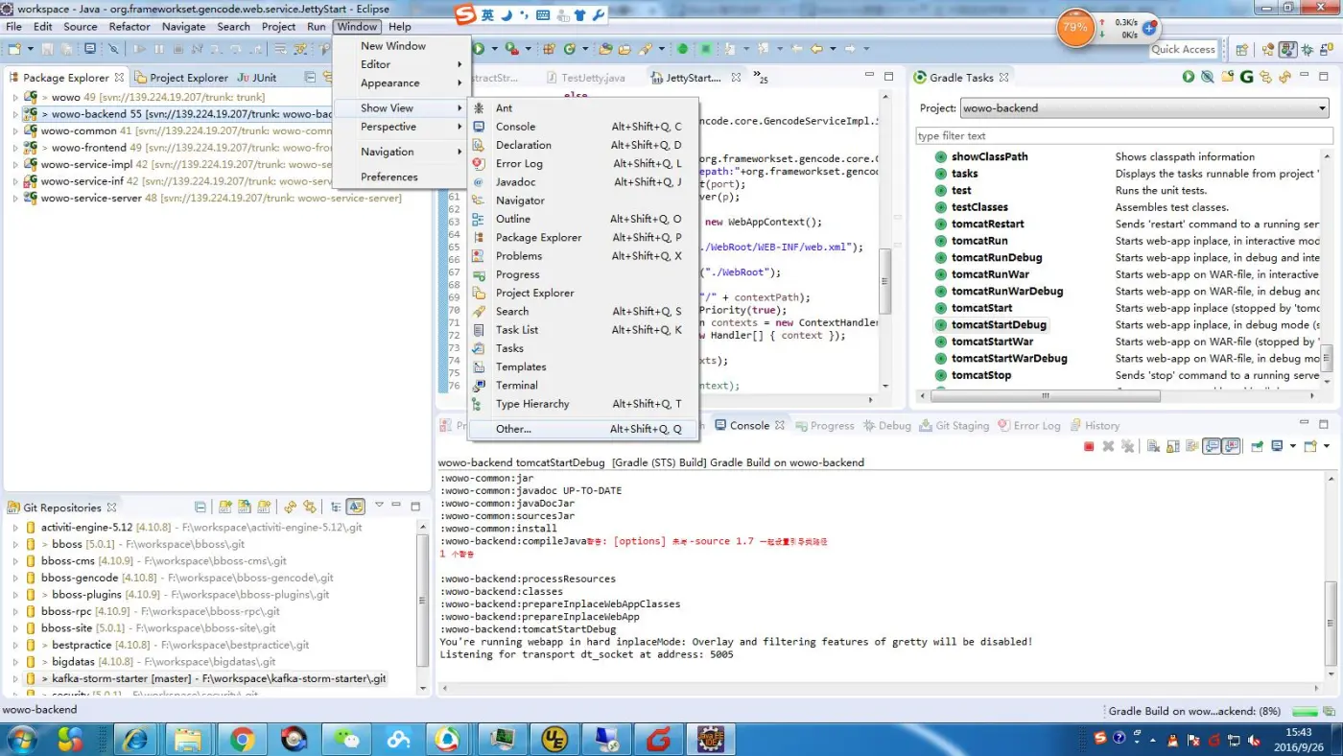Click the Gradle build progress bar in status bar
The width and height of the screenshot is (1343, 756).
pos(1304,712)
